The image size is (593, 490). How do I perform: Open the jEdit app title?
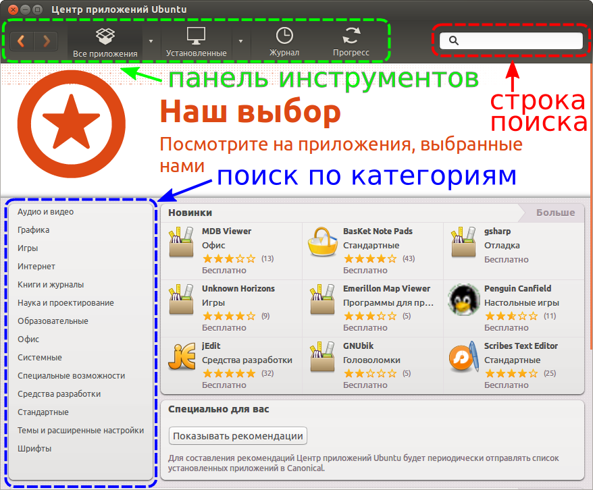click(211, 346)
